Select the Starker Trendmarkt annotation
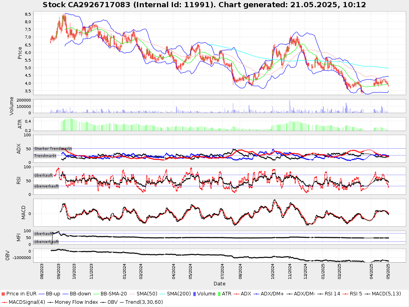This screenshot has height=307, width=409. click(x=53, y=149)
